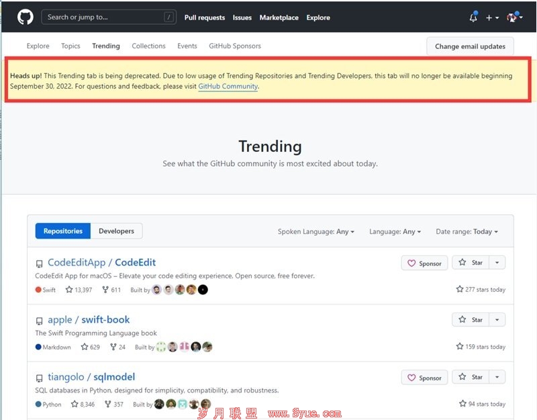
Task: Open CodeEdit's 13,397 stargazers count
Action: point(79,290)
